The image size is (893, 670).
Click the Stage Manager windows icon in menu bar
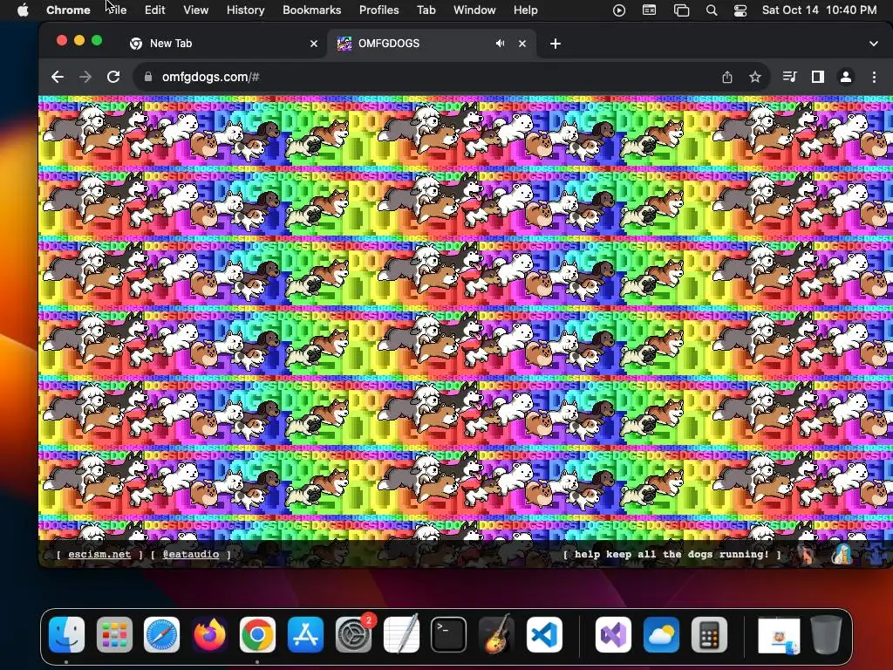coord(681,10)
